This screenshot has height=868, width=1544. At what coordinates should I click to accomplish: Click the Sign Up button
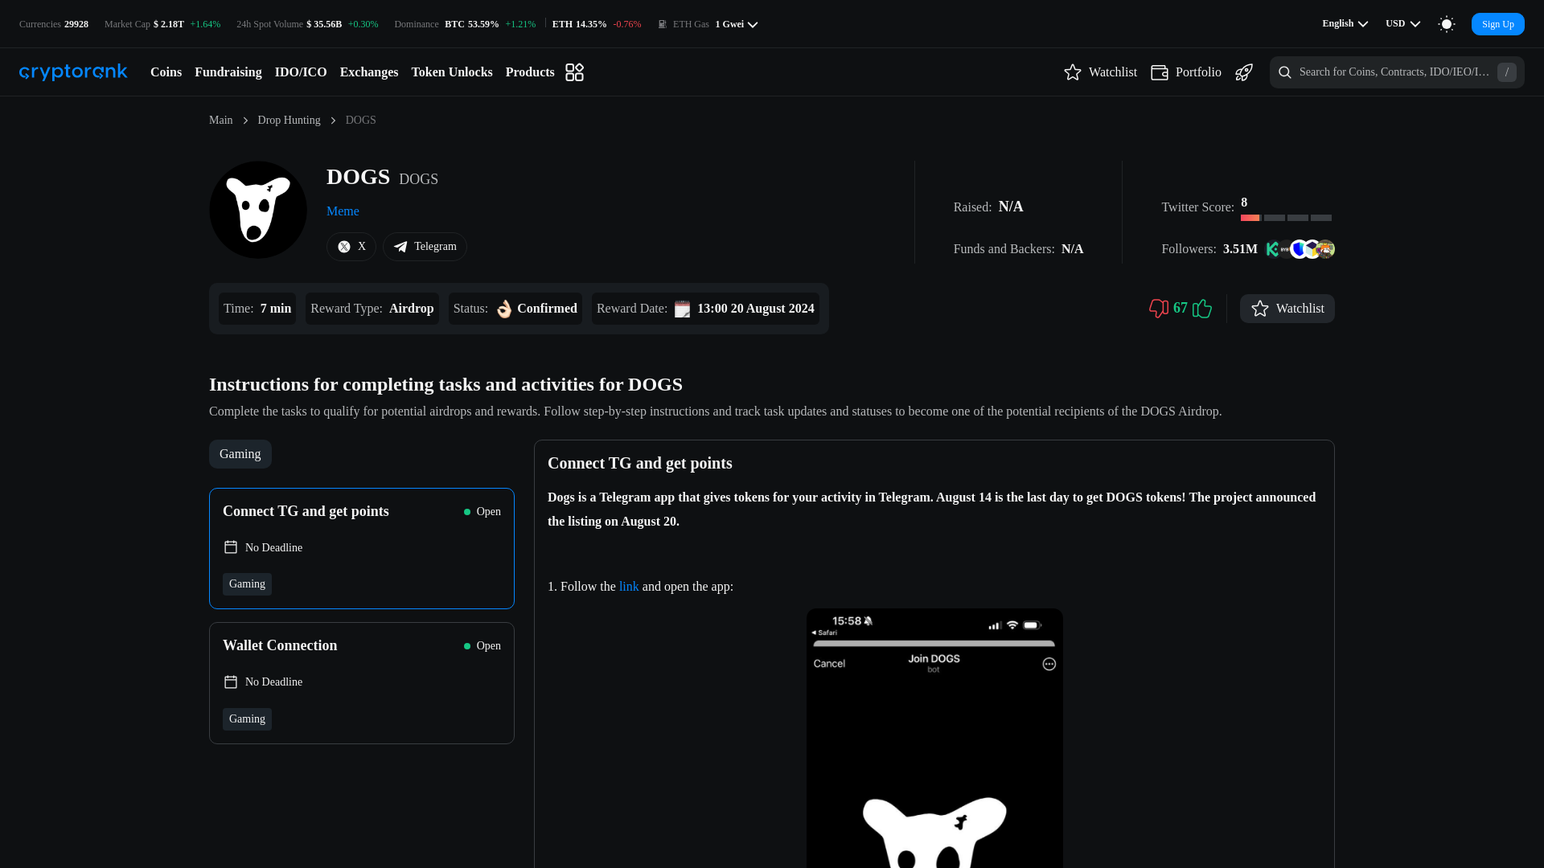pos(1497,24)
